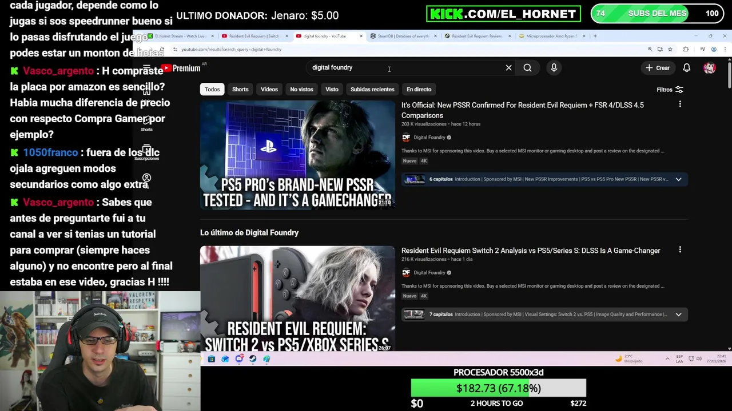Open options menu for PSSR Confirmed video
This screenshot has width=732, height=411.
(x=680, y=104)
